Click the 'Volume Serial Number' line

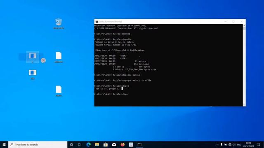[116, 45]
